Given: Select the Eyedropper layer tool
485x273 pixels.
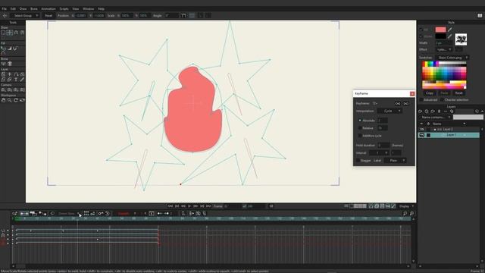Looking at the screenshot, I should point(22,80).
